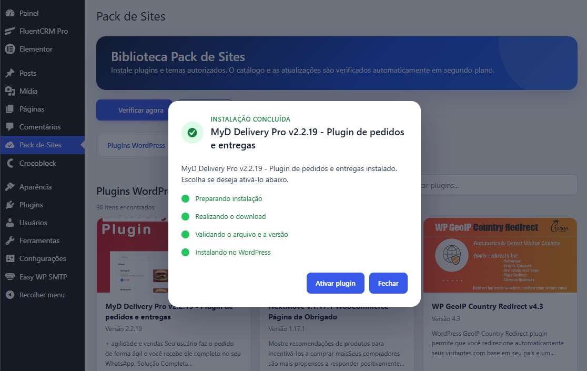Open Configurações menu item
The image size is (587, 371).
tap(42, 259)
